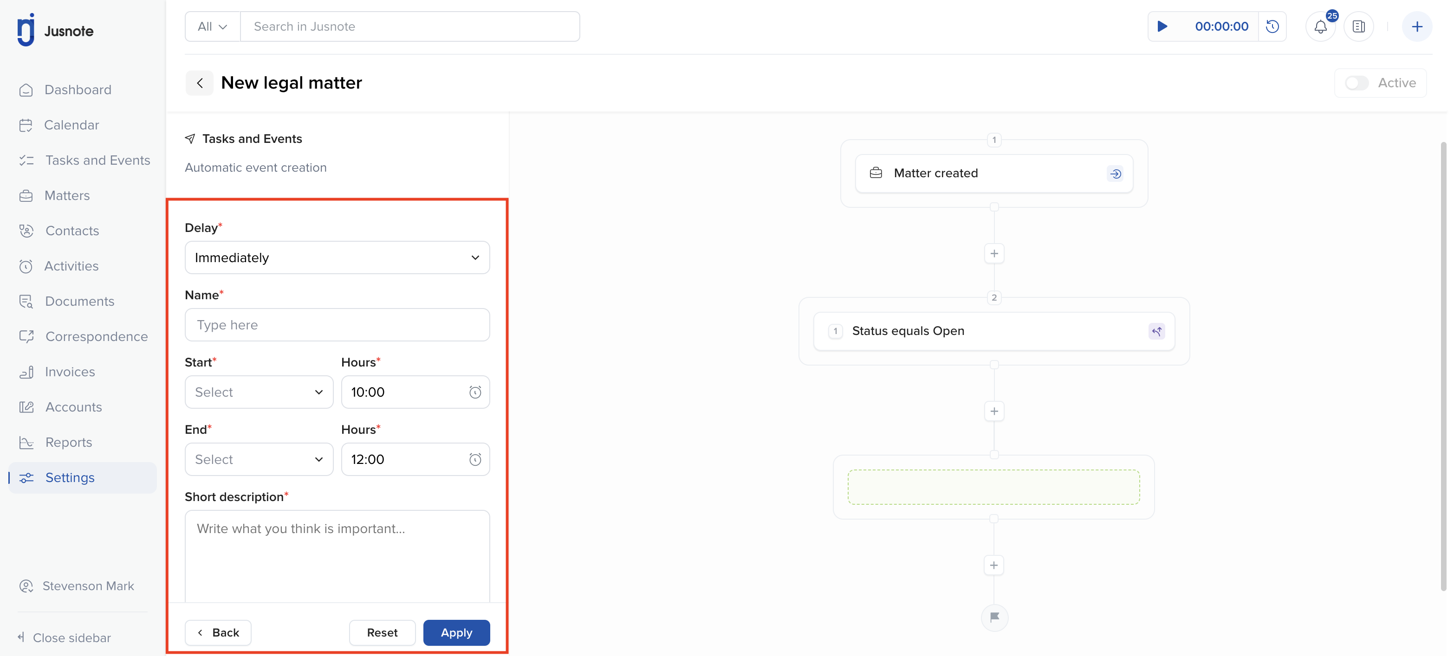Open notifications bell icon
Viewport: 1454px width, 656px height.
click(x=1321, y=26)
